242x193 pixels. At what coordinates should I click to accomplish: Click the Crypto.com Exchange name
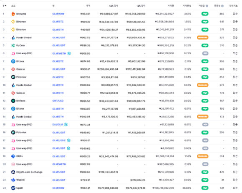click(x=29, y=172)
